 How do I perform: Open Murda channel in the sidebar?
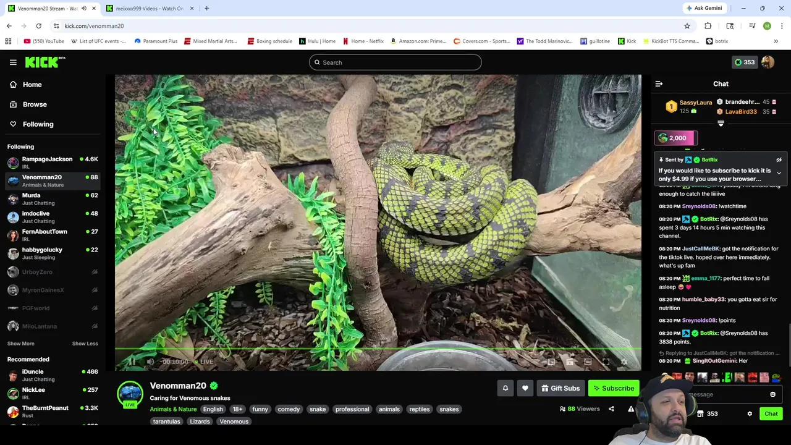tap(53, 199)
